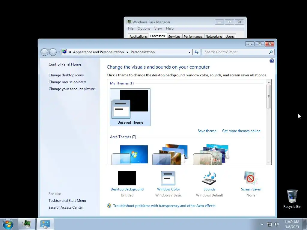Click the Show desktop button at taskbar end
This screenshot has height=230, width=307.
coord(305,224)
